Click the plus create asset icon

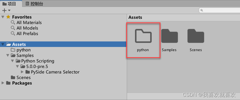tap(5, 10)
